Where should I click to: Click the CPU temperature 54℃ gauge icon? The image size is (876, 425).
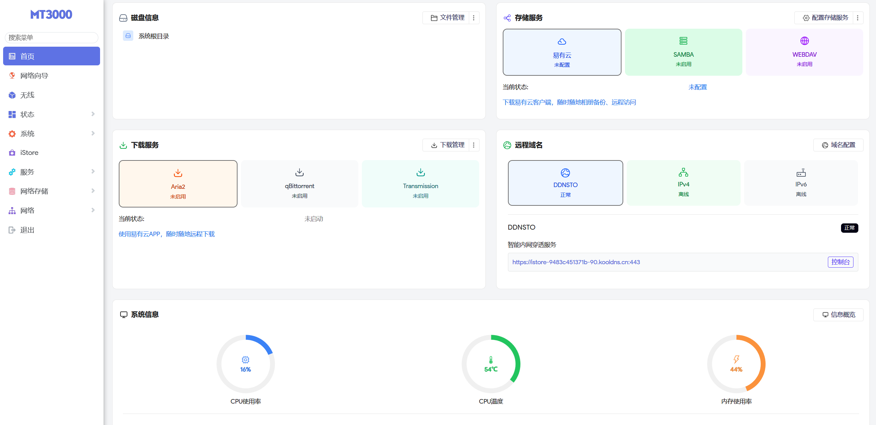[491, 360]
